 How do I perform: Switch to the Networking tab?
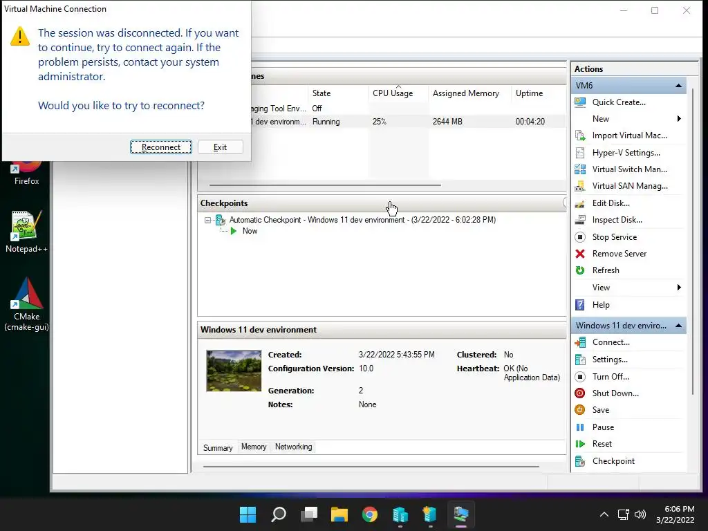[x=293, y=447]
